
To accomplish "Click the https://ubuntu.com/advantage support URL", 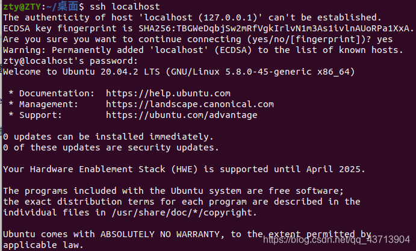I will 181,115.
